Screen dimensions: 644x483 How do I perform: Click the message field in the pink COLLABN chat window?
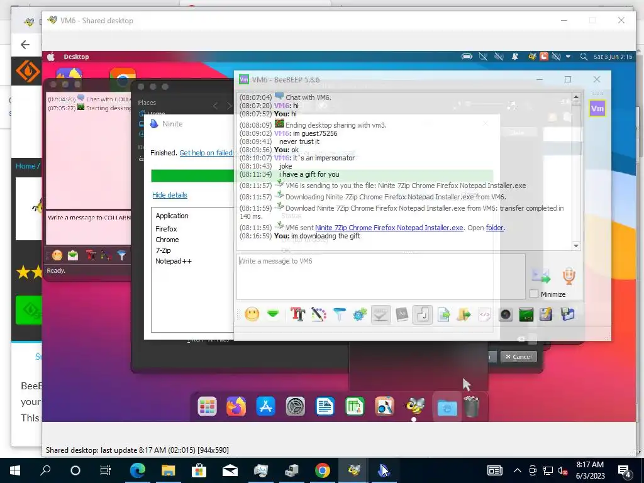88,226
